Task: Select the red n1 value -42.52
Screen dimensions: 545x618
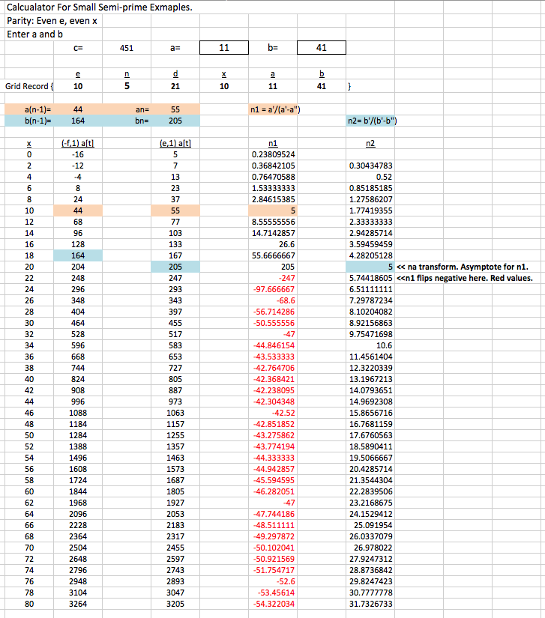Action: click(273, 413)
